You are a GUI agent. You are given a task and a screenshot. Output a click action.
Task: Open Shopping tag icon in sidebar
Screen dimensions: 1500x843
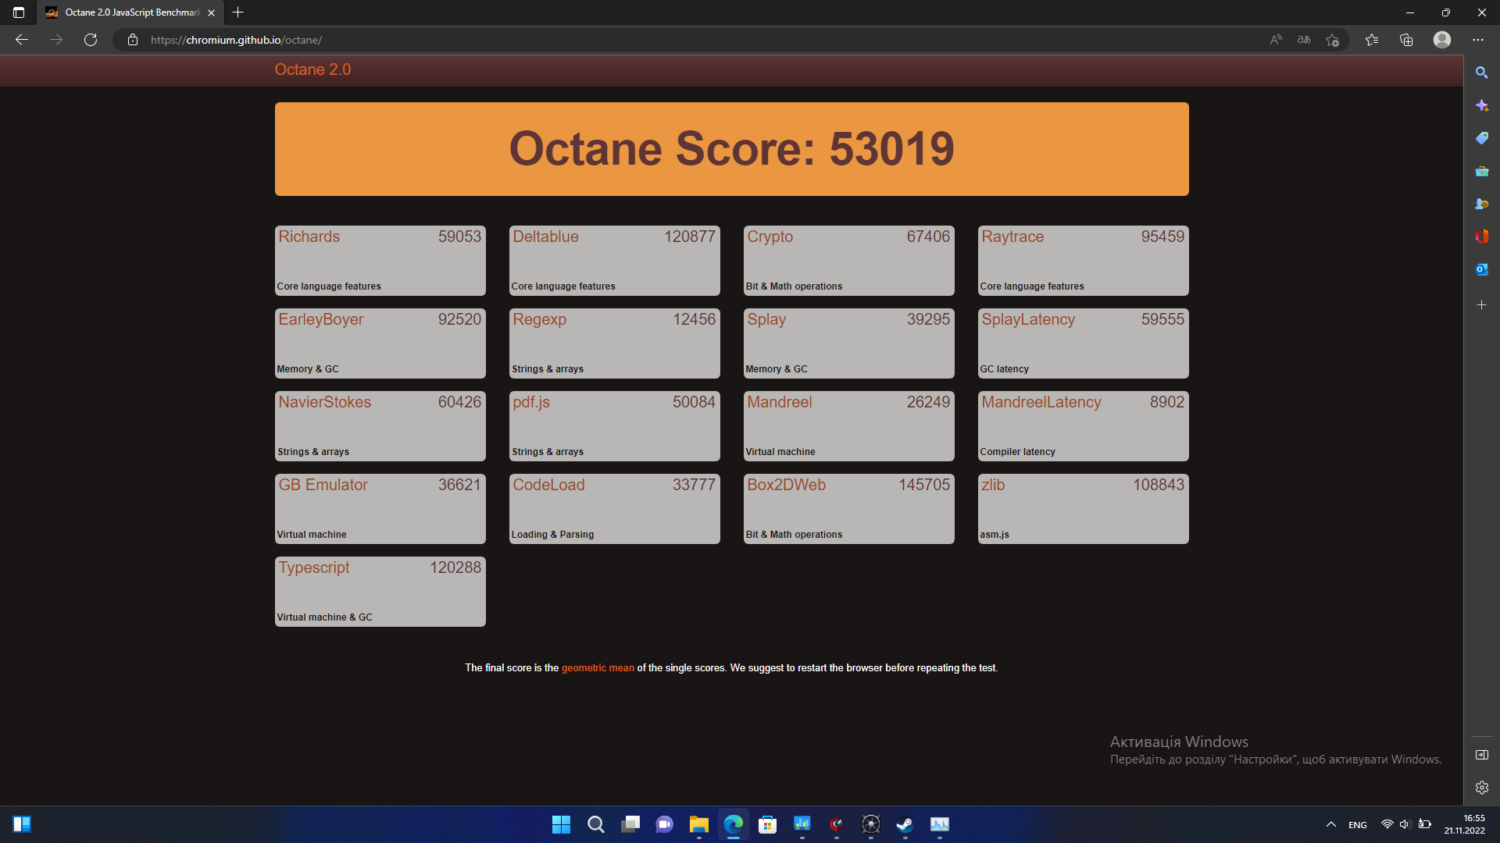pyautogui.click(x=1482, y=138)
